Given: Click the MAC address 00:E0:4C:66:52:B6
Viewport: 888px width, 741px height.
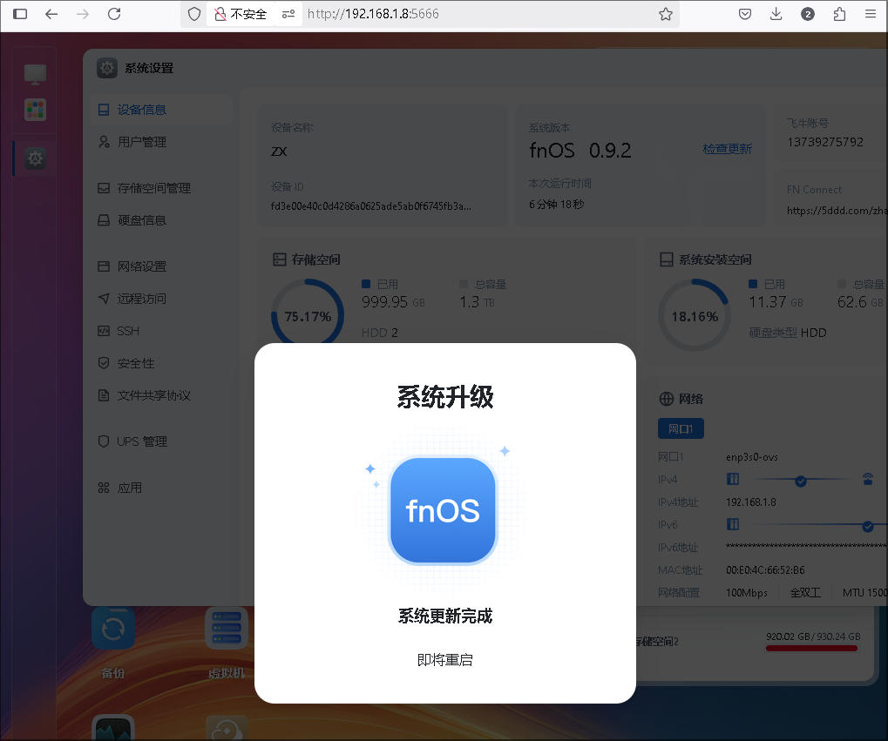Looking at the screenshot, I should point(765,570).
